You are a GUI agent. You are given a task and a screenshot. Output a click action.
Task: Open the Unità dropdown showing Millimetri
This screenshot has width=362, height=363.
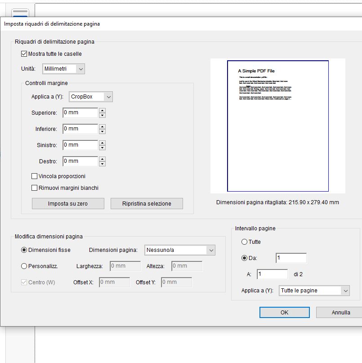[80, 68]
